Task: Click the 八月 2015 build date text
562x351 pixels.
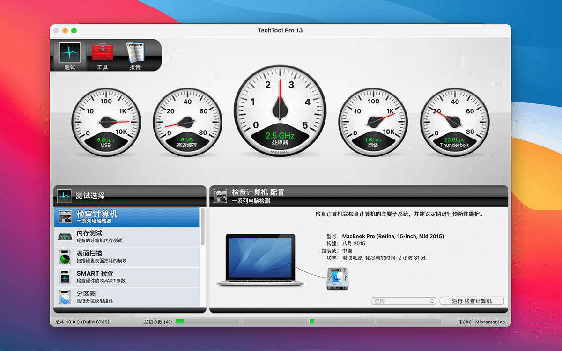Action: coord(354,243)
